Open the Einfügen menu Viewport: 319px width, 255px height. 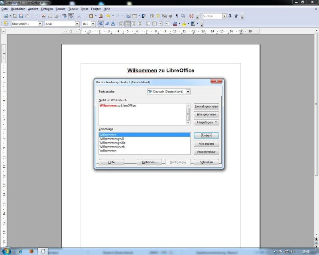pos(47,9)
